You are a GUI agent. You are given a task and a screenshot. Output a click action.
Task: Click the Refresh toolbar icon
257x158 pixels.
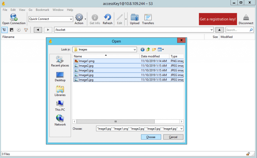click(107, 19)
